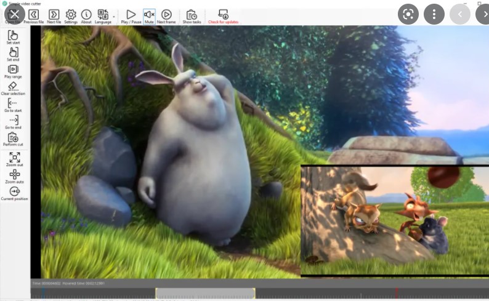Click Zoom auto on sidebar

[14, 177]
